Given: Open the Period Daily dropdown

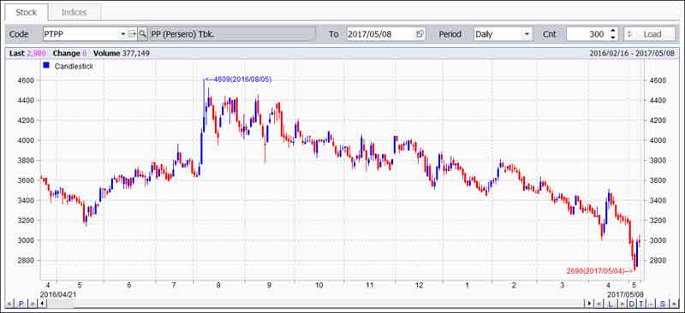Looking at the screenshot, I should [x=503, y=33].
